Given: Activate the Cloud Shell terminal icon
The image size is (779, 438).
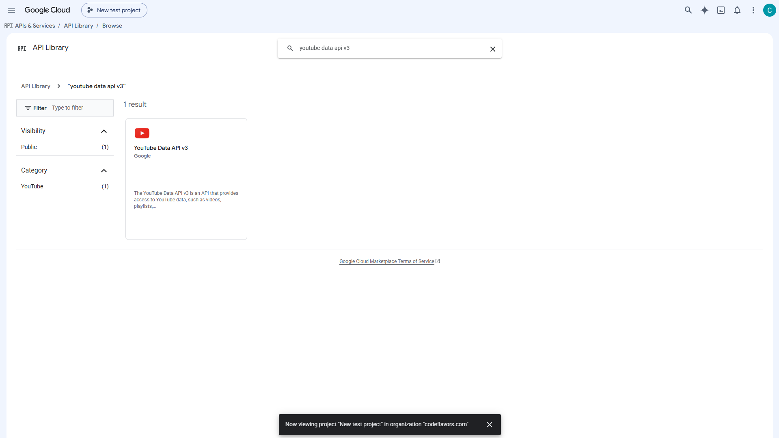Looking at the screenshot, I should pyautogui.click(x=721, y=10).
